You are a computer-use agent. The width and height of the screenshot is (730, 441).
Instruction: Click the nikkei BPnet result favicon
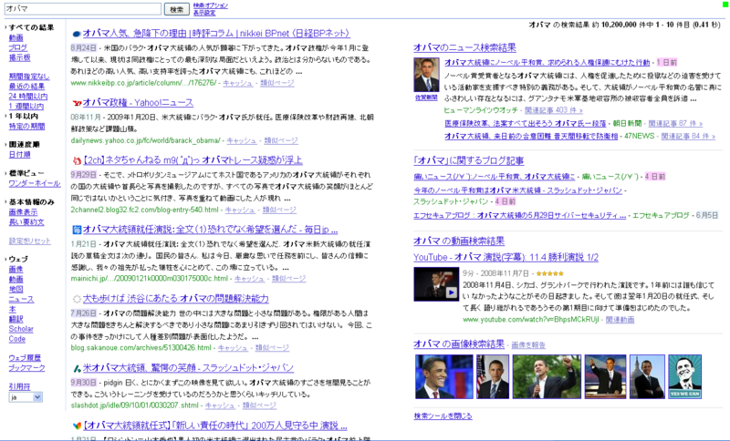click(x=77, y=34)
